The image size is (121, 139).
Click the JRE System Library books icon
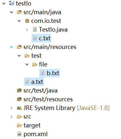pyautogui.click(x=19, y=108)
